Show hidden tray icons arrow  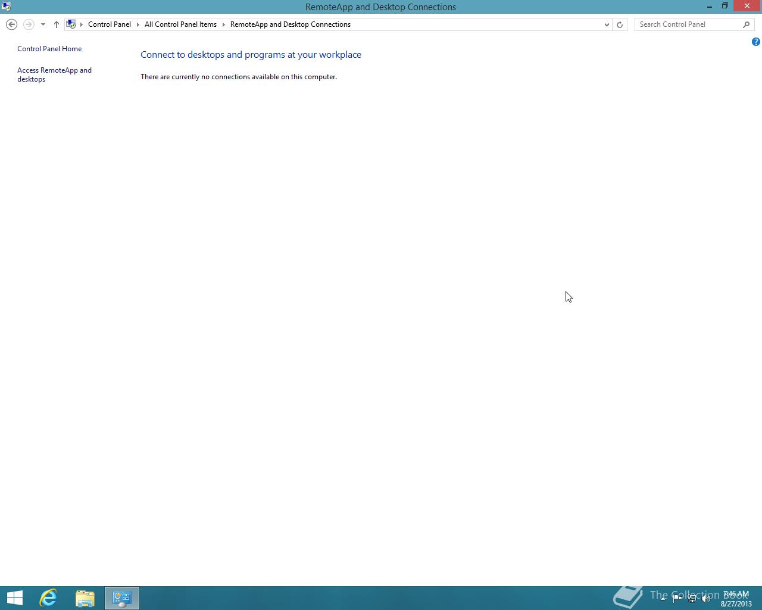click(663, 599)
